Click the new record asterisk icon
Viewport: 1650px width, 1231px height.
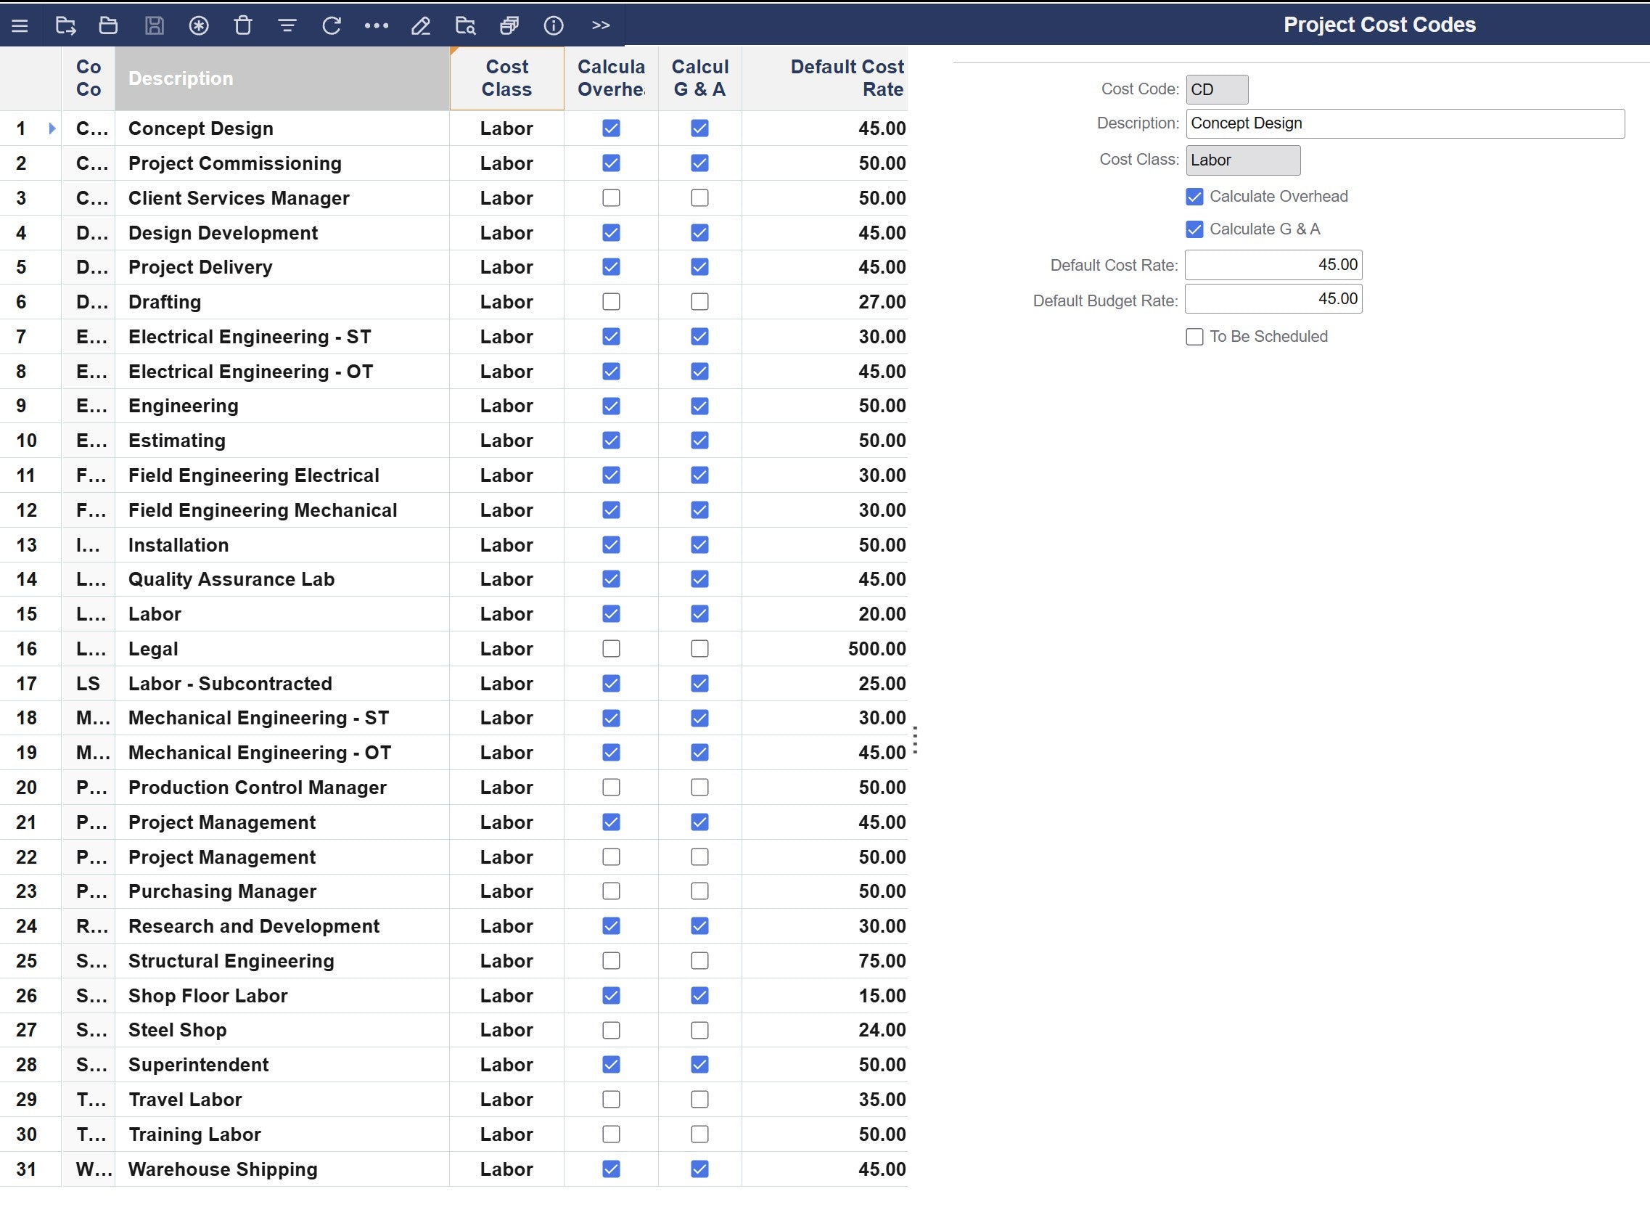[x=198, y=26]
